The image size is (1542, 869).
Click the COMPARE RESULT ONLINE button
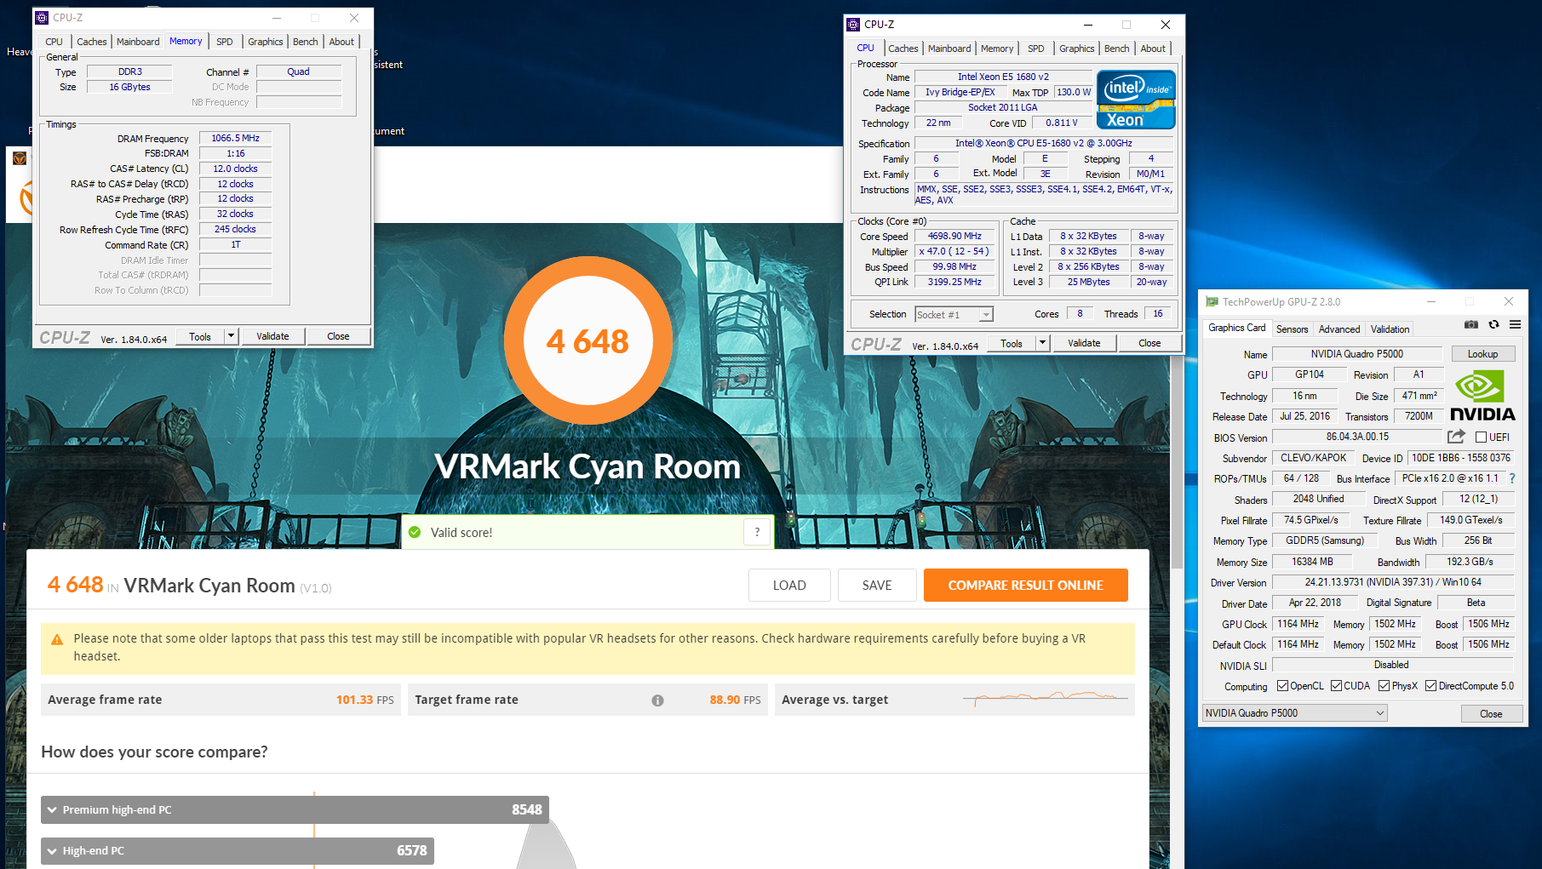pos(1026,586)
